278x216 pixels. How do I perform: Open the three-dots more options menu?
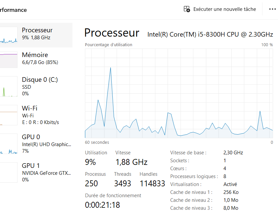(272, 9)
